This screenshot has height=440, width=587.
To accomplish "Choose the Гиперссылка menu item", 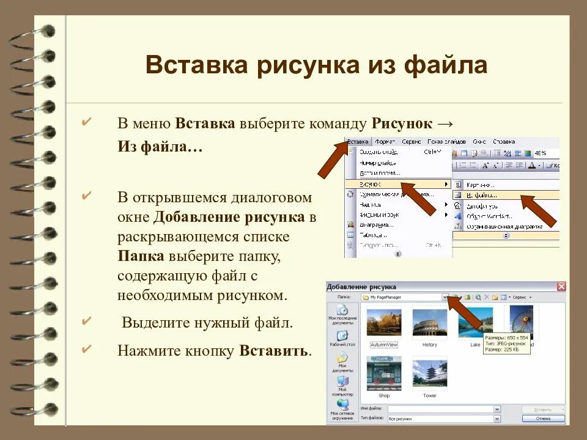I will point(399,245).
